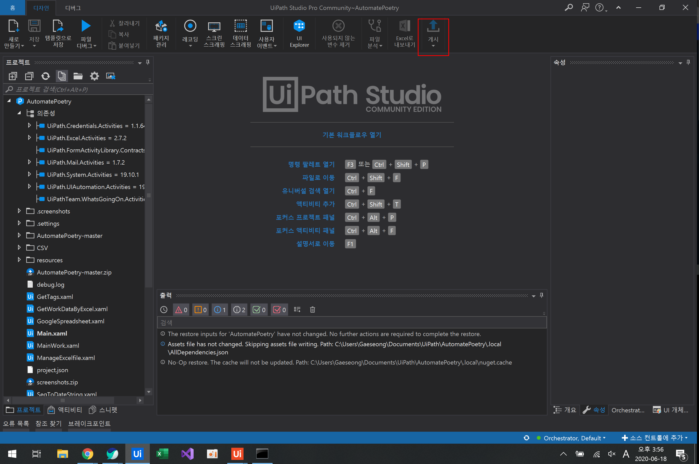
Task: Expand UiPath.Mail.Activities dependency
Action: [29, 162]
